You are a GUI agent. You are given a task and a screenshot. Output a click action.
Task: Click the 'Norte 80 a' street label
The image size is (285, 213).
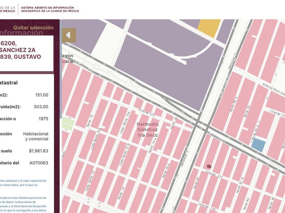(x=234, y=104)
